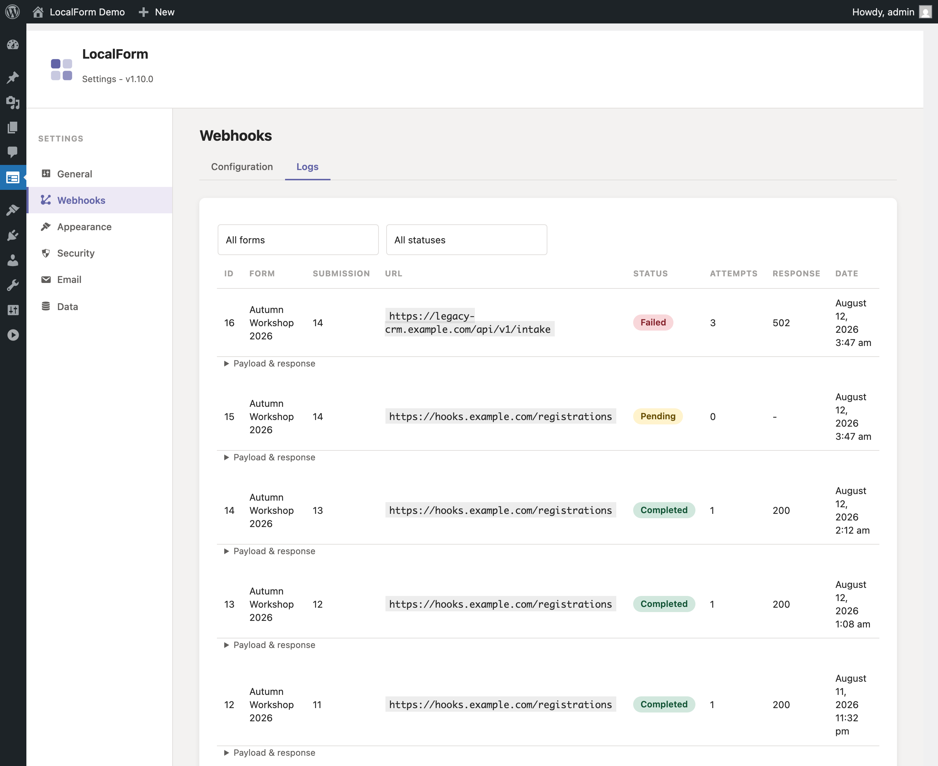Click the Security shield icon
The image size is (938, 766).
click(x=46, y=253)
